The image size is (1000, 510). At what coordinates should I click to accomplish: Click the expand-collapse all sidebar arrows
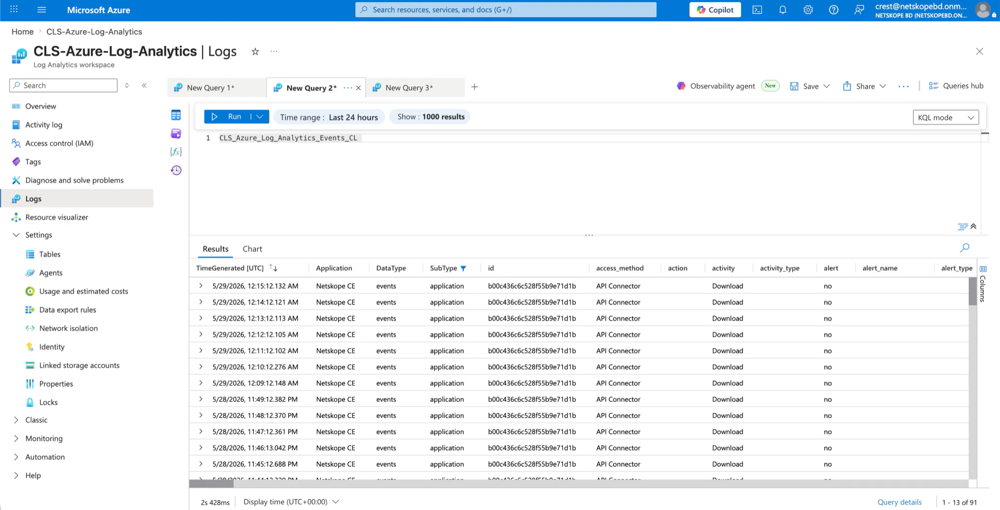(x=127, y=85)
